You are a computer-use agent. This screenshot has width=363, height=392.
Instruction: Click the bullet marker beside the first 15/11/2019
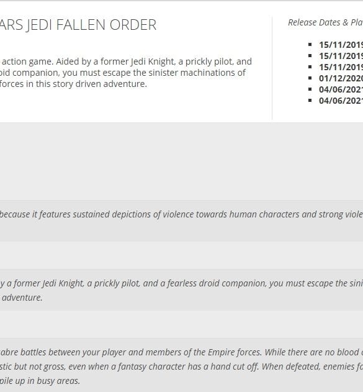point(310,45)
